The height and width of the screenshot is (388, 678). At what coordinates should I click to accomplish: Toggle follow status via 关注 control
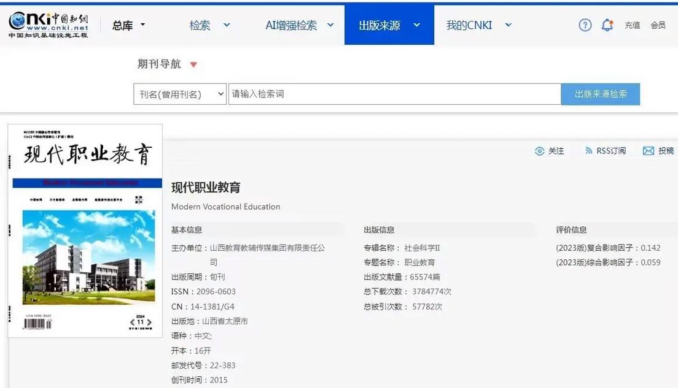pos(549,151)
